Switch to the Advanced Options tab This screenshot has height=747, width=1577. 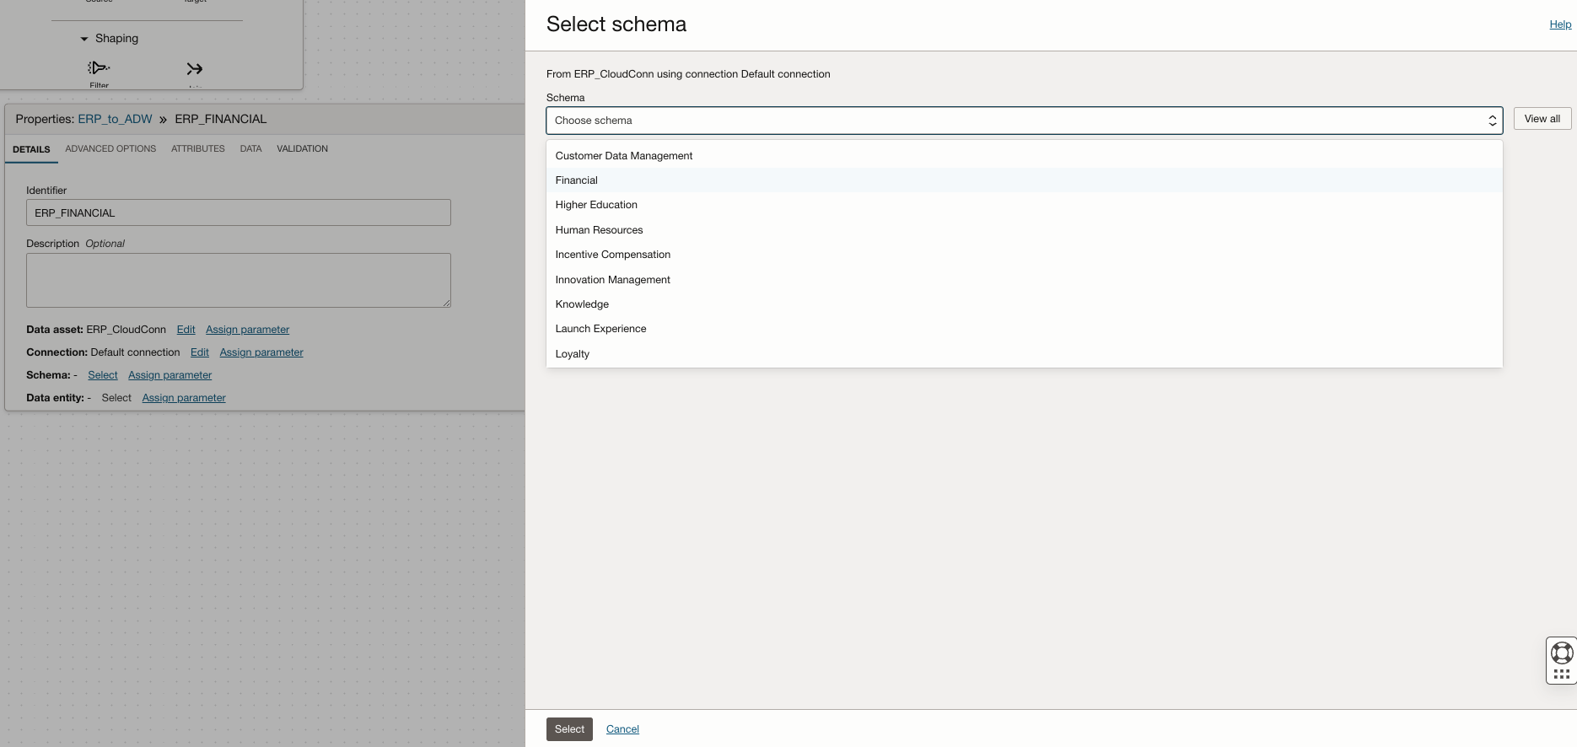tap(110, 149)
